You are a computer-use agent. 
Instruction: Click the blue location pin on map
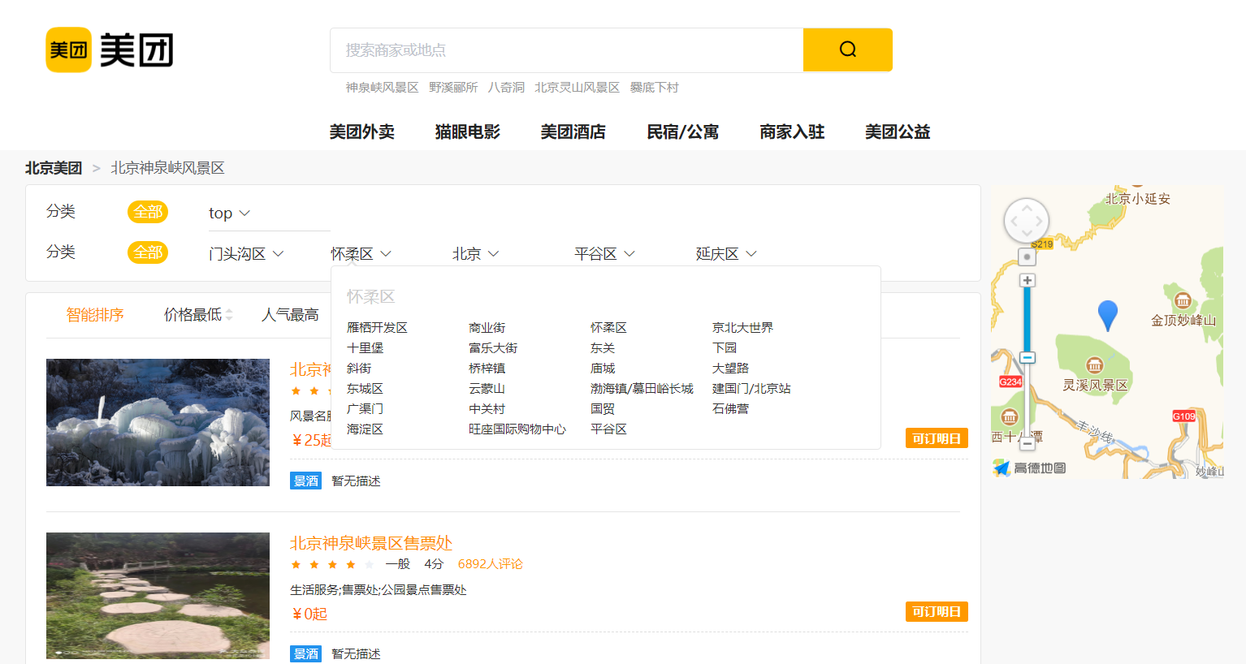pos(1107,314)
